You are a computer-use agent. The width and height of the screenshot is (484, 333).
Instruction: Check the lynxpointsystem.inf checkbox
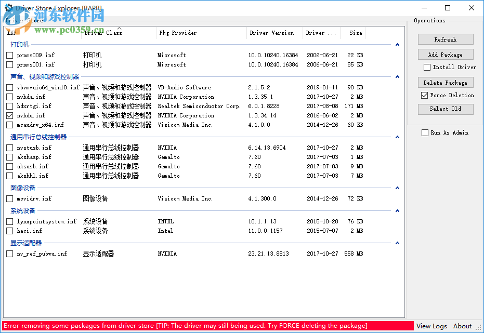point(9,221)
